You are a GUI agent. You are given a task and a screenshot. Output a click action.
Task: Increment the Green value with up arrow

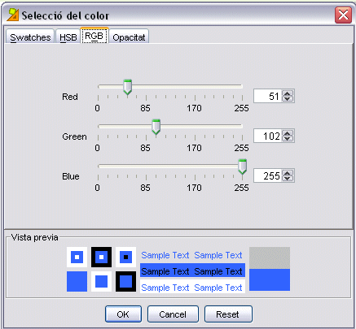pos(288,133)
